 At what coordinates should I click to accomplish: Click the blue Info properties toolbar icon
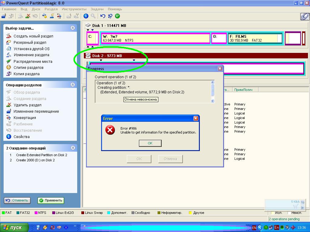tap(86, 16)
